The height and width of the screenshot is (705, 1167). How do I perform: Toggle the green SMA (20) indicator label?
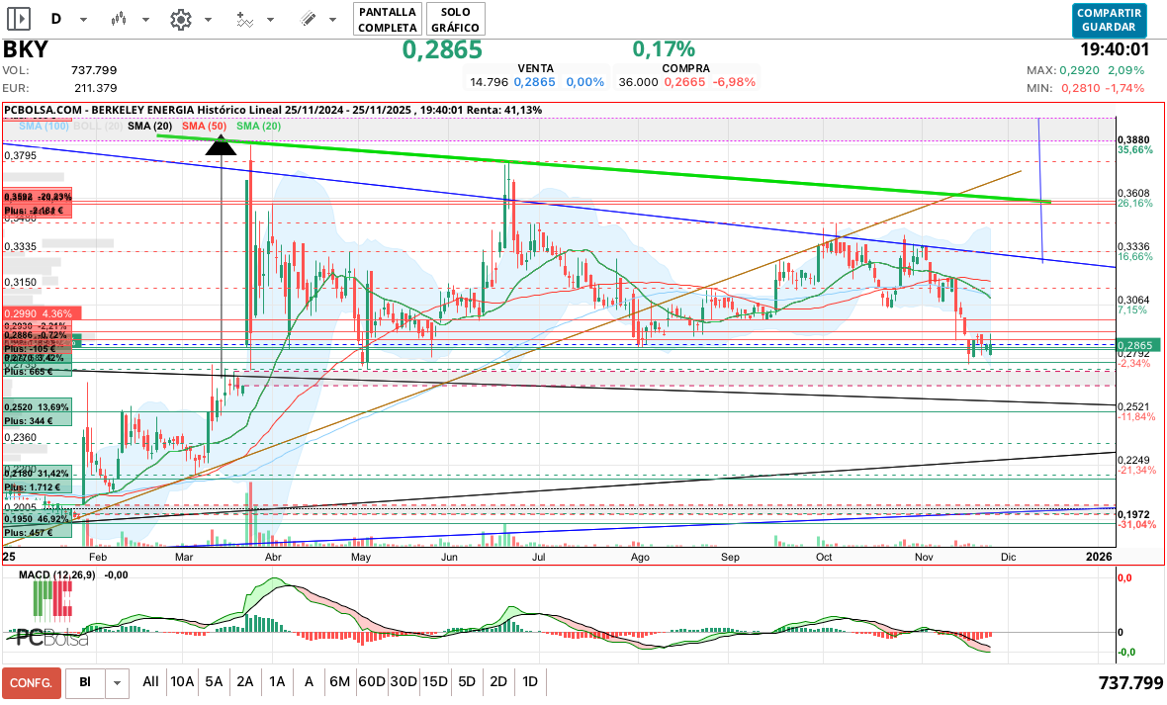point(258,126)
